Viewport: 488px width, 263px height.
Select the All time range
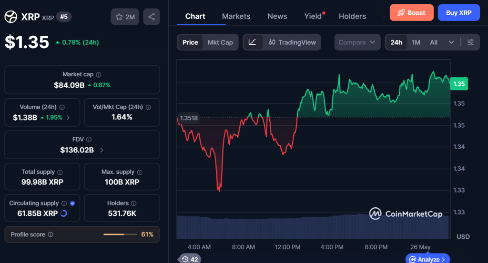click(x=434, y=42)
